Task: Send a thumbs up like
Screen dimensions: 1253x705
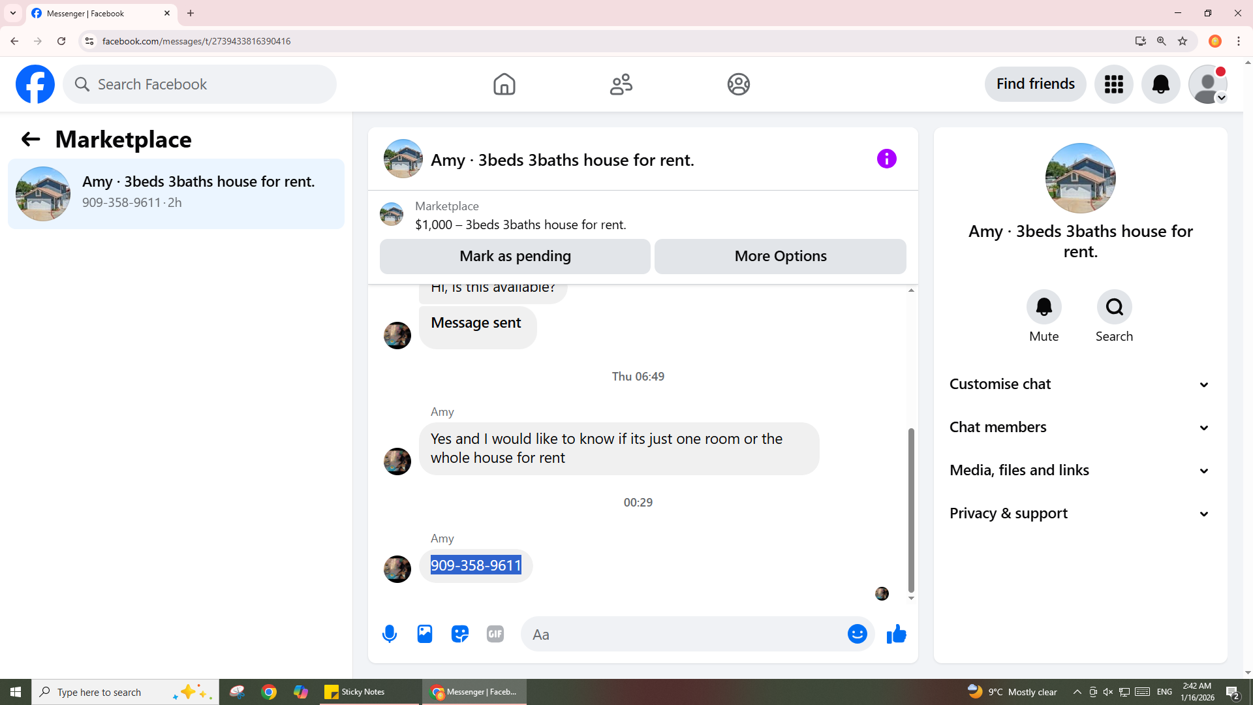Action: click(897, 634)
